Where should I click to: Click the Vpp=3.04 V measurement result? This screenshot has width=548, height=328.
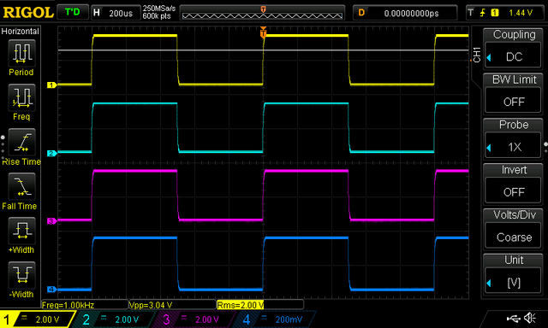click(172, 305)
